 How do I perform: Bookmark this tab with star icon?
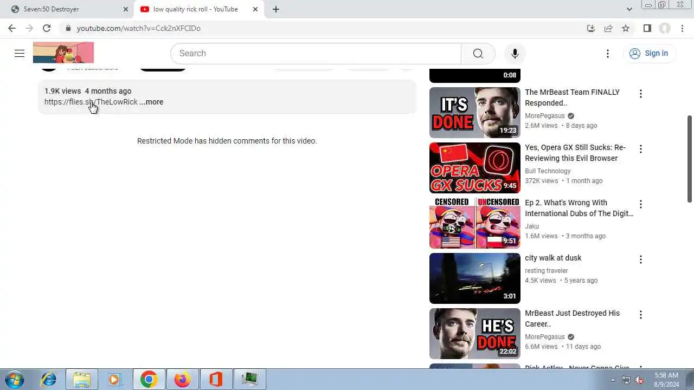click(x=626, y=28)
